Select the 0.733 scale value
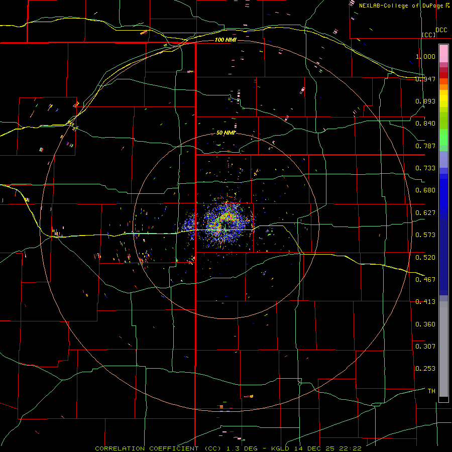The image size is (452, 452). click(x=425, y=168)
